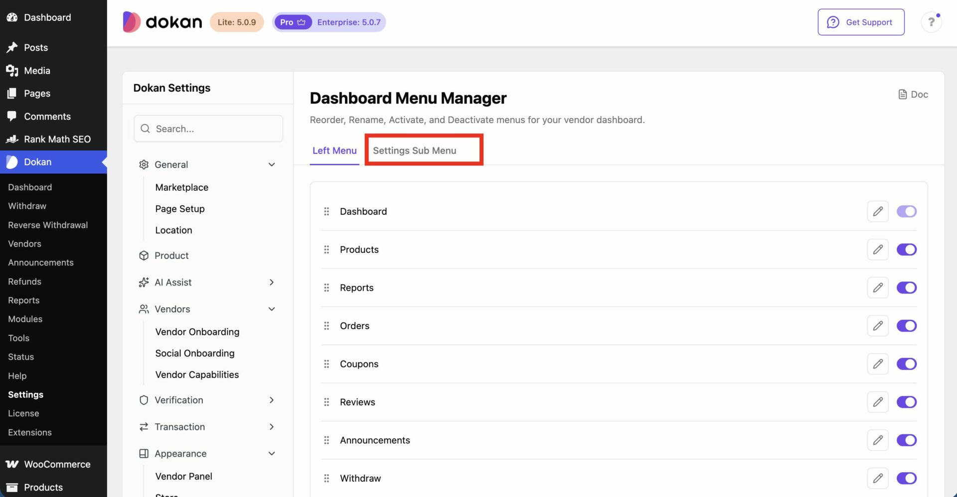Screen dimensions: 957x497
Task: Open the Settings Sub Menu tab
Action: point(415,150)
